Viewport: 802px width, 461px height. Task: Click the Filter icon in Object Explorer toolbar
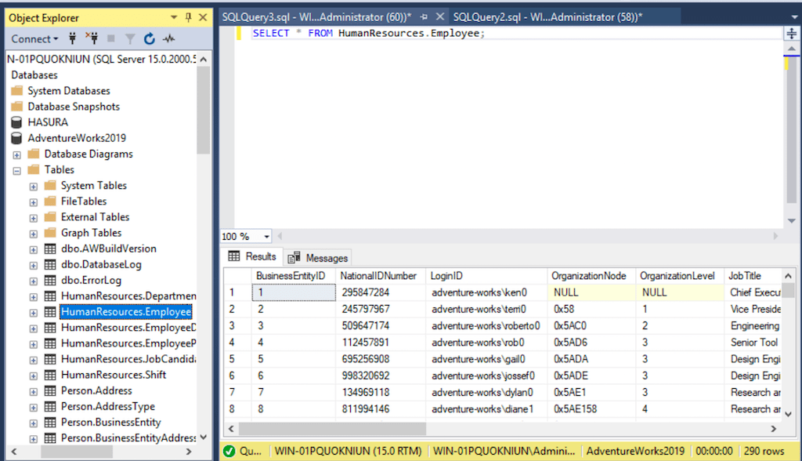pos(130,38)
